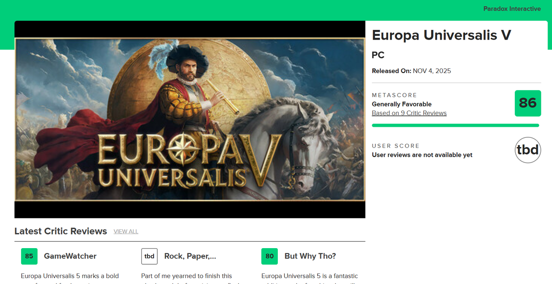The height and width of the screenshot is (284, 552).
Task: Read the GameWatcher review excerpt text
Action: click(70, 278)
